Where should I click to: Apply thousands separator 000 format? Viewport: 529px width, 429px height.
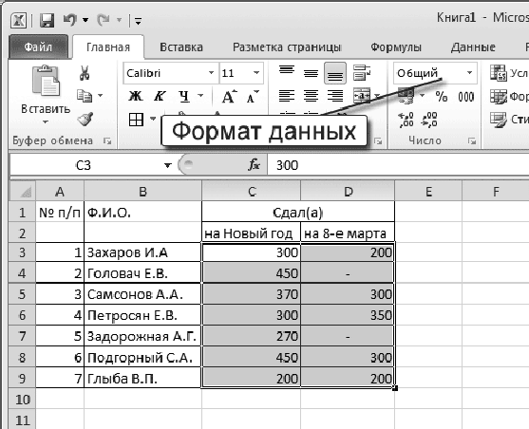(466, 97)
